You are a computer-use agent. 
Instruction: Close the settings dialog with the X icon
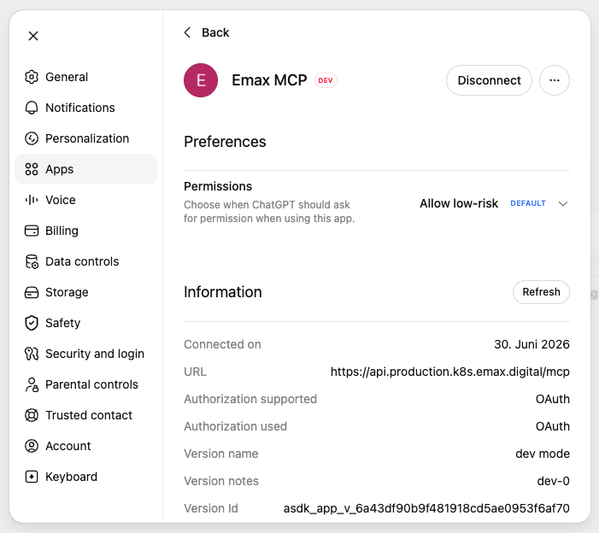[x=33, y=36]
